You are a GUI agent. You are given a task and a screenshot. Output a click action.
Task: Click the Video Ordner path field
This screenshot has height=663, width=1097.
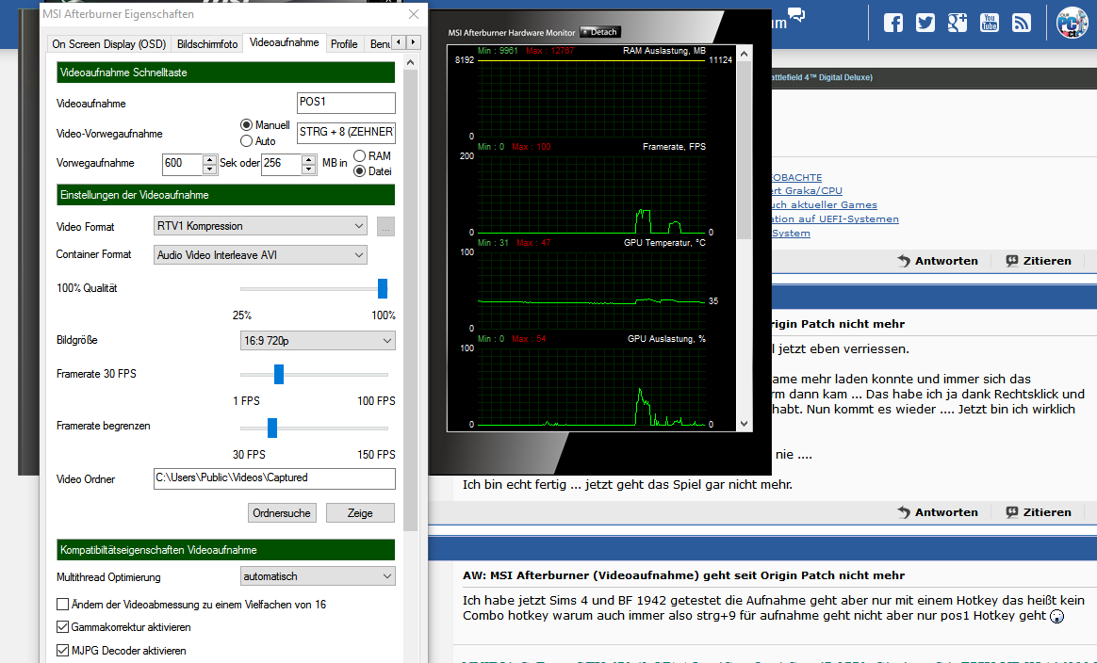coord(274,478)
